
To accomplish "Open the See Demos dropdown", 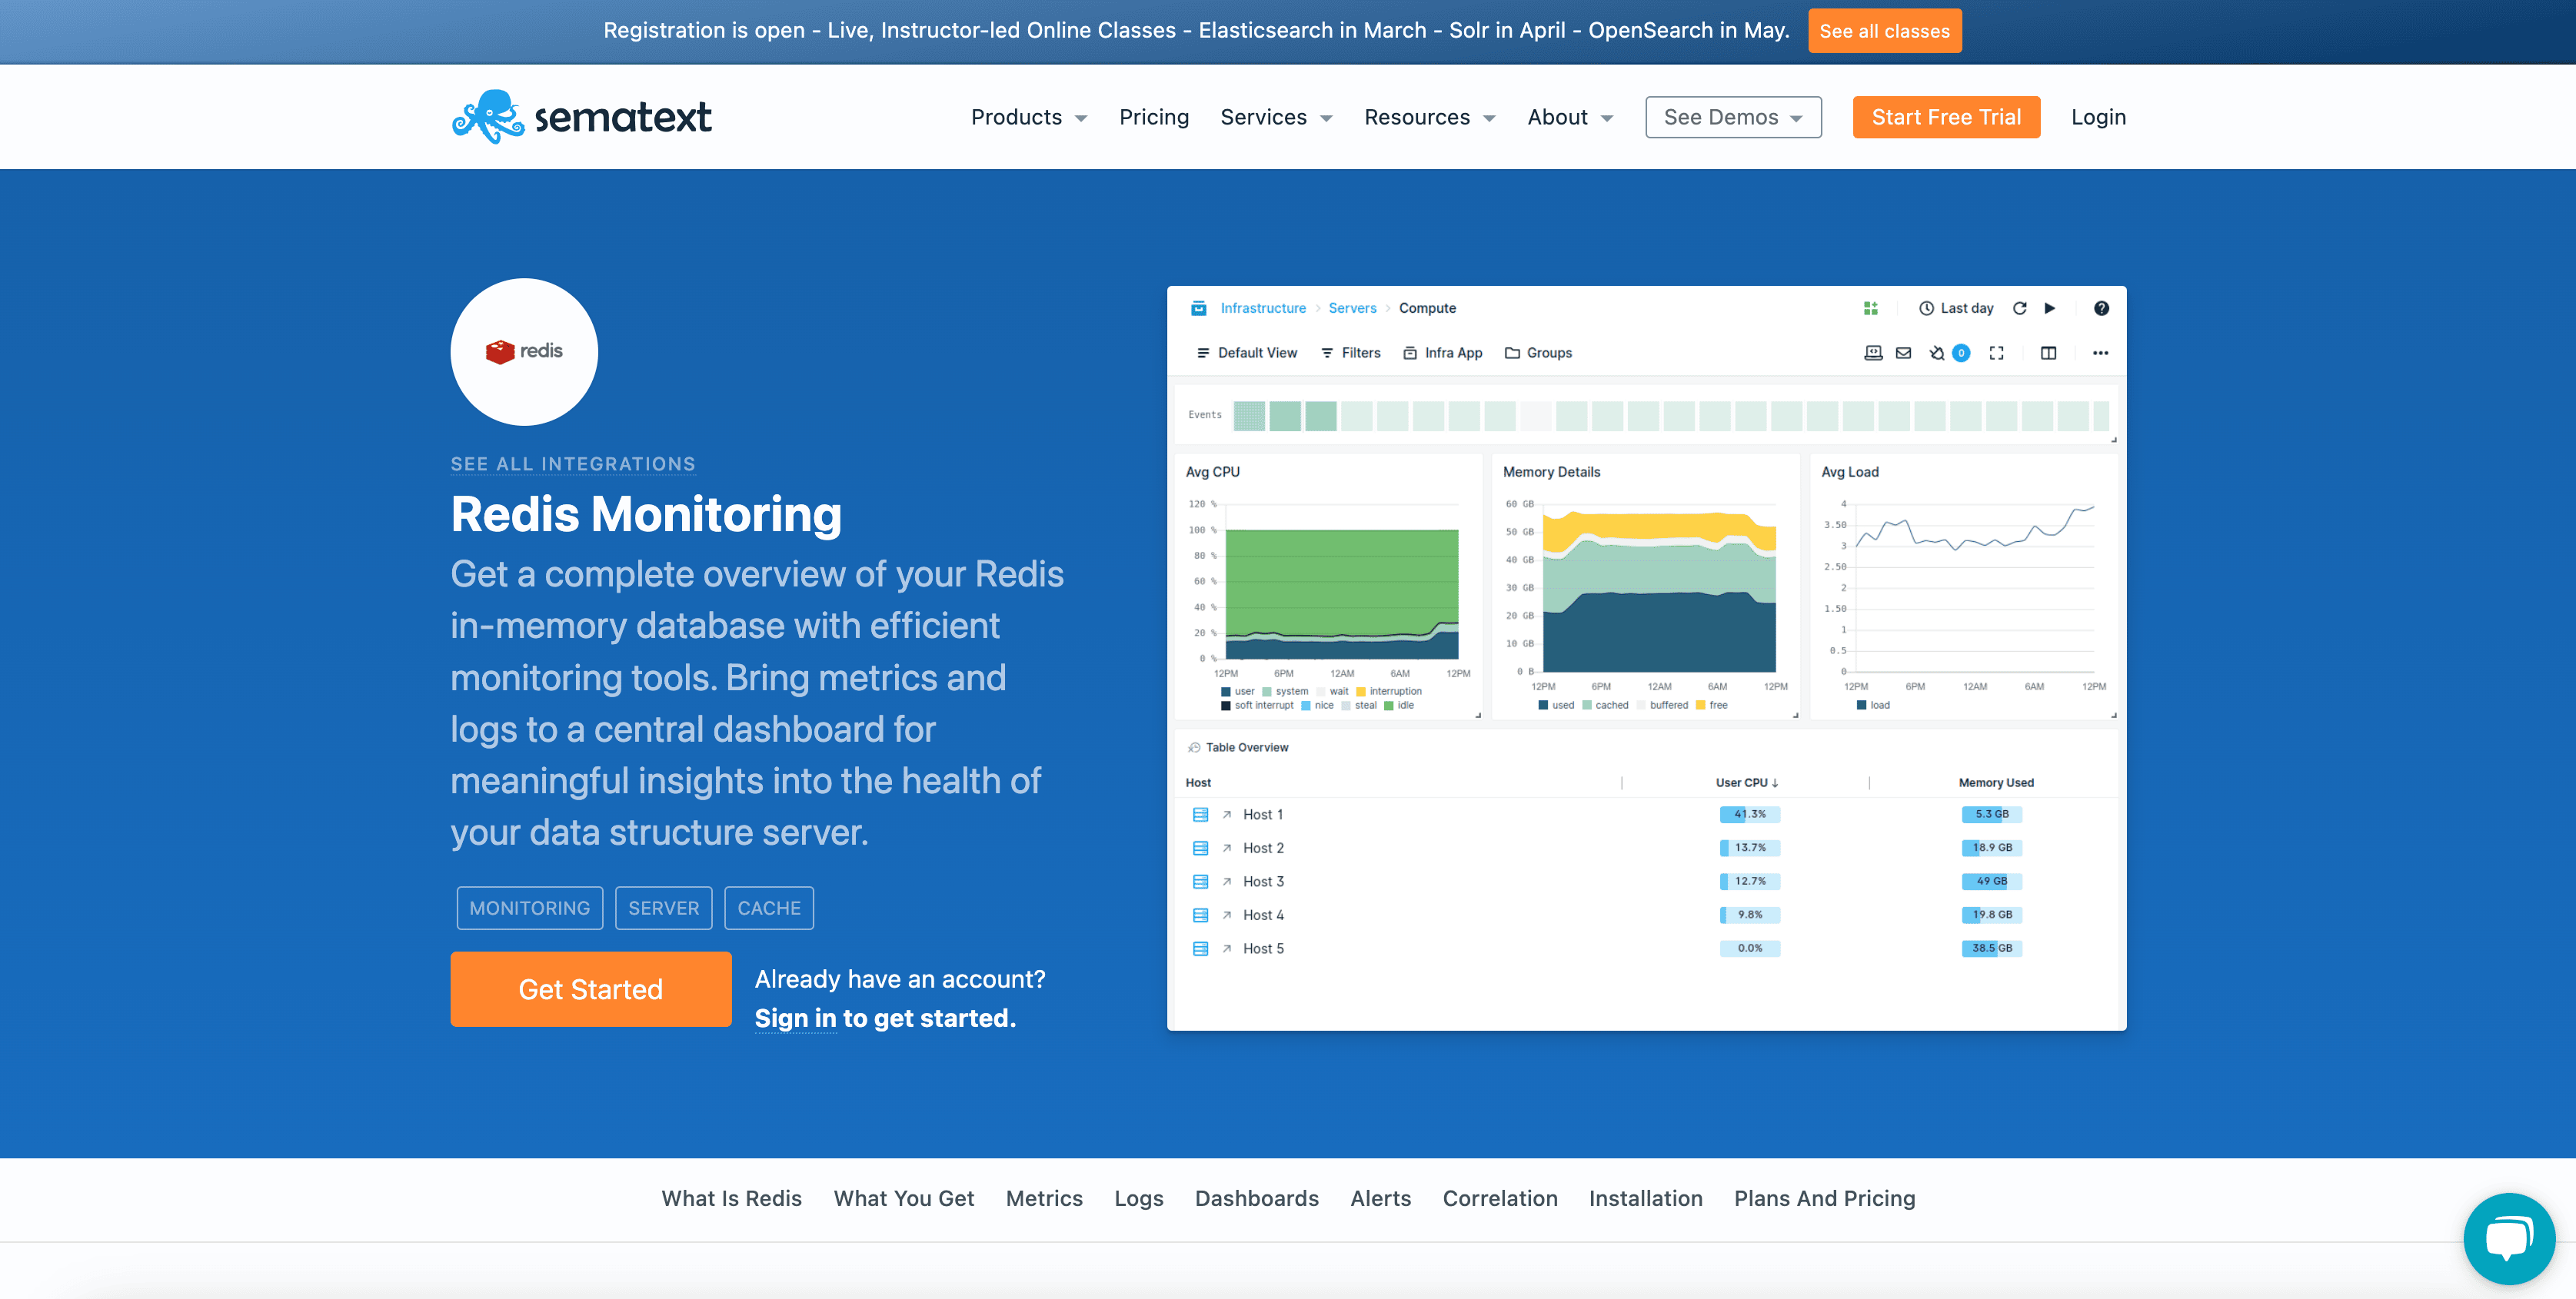I will pos(1733,117).
